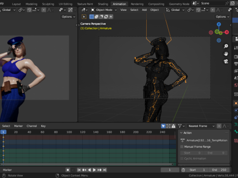Open the Armature data properties tab icon

pyautogui.click(x=236, y=125)
